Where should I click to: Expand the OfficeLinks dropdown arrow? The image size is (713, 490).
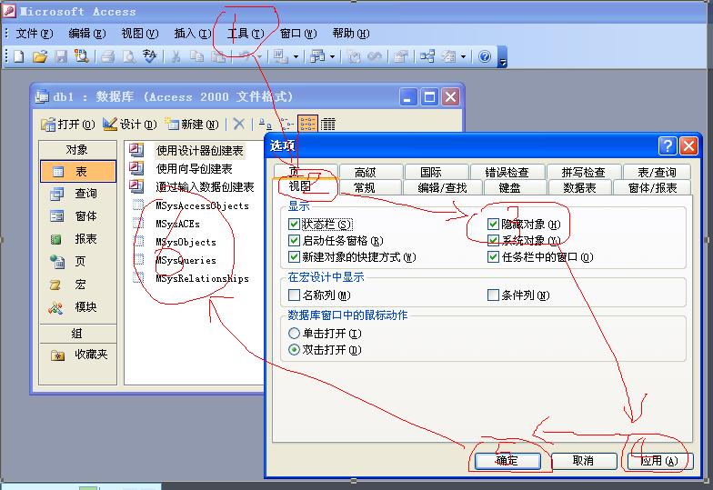296,56
